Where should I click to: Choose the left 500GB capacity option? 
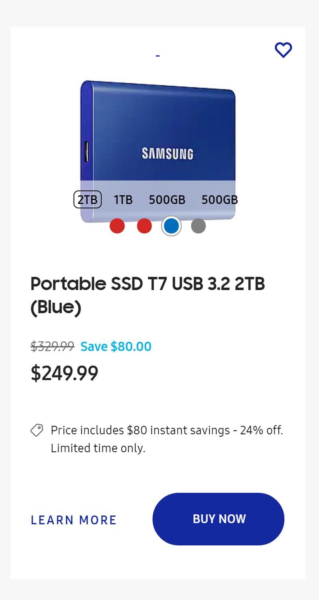167,199
